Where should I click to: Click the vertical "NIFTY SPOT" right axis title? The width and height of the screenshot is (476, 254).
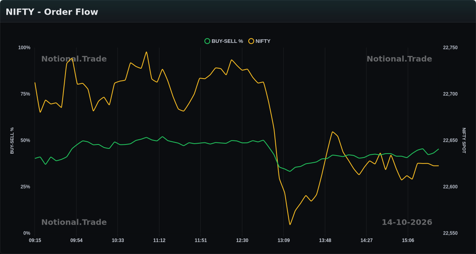click(x=464, y=140)
